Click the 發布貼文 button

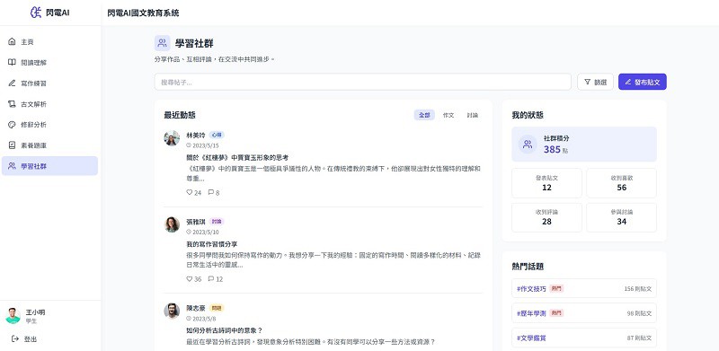643,82
